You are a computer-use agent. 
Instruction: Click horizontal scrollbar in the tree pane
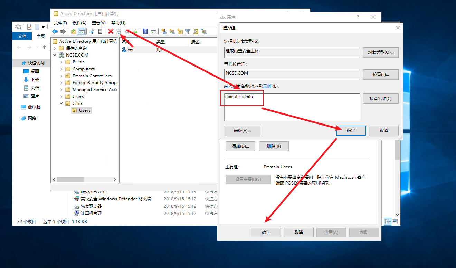71,180
